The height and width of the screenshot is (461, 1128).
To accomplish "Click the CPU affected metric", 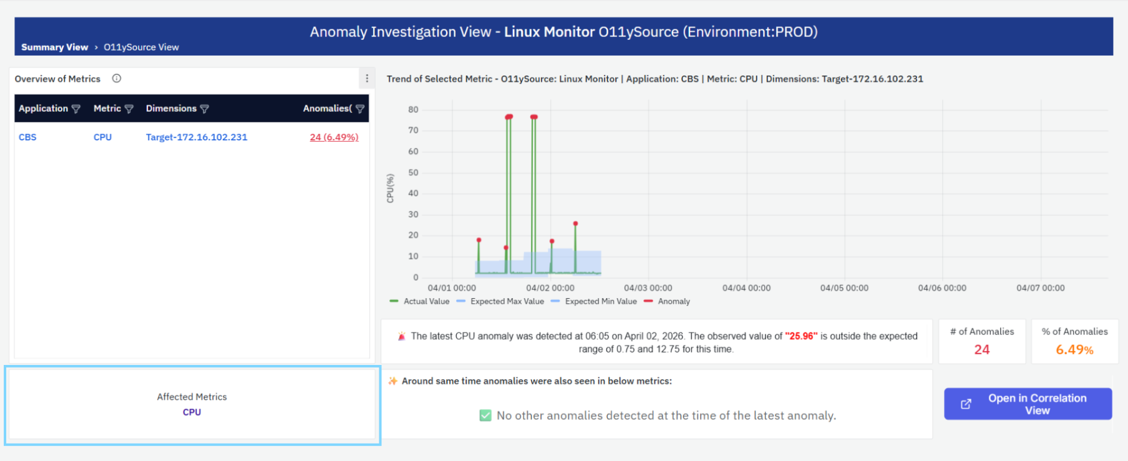I will point(192,412).
